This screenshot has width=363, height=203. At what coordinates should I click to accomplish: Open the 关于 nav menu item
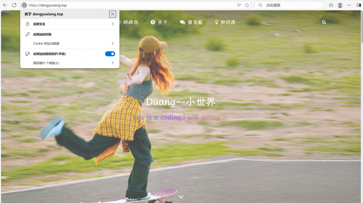159,22
